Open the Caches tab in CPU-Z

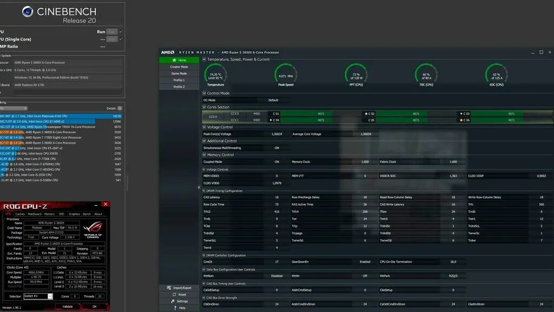20,214
